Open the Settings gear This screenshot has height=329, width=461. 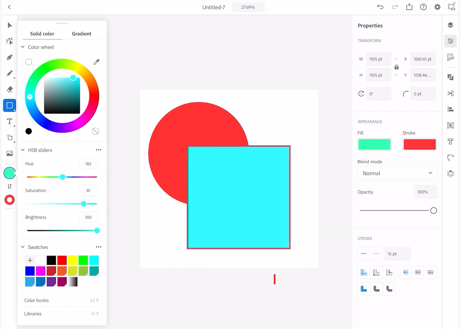point(437,7)
